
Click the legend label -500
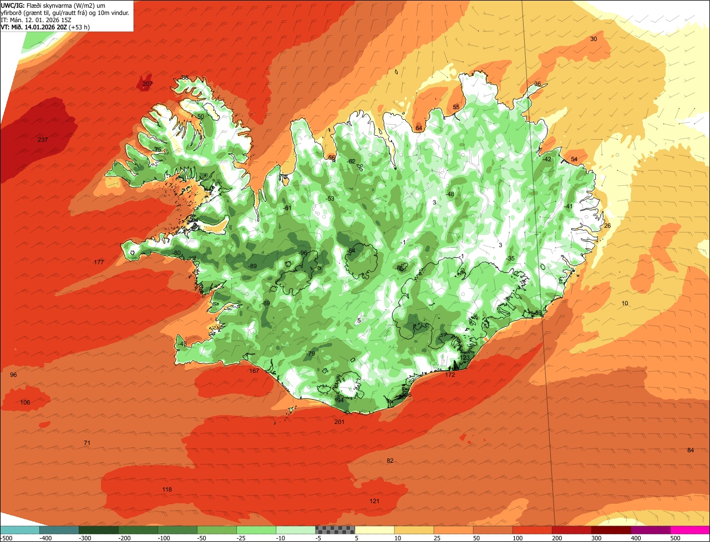[6, 538]
